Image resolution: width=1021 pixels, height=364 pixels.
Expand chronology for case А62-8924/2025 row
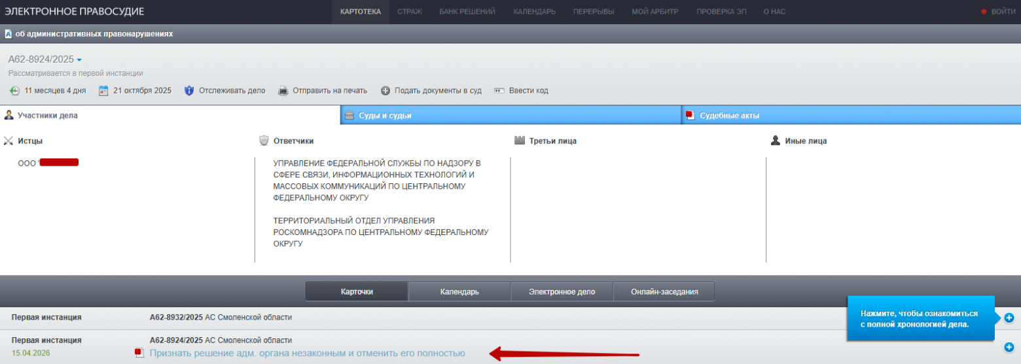pos(1009,347)
